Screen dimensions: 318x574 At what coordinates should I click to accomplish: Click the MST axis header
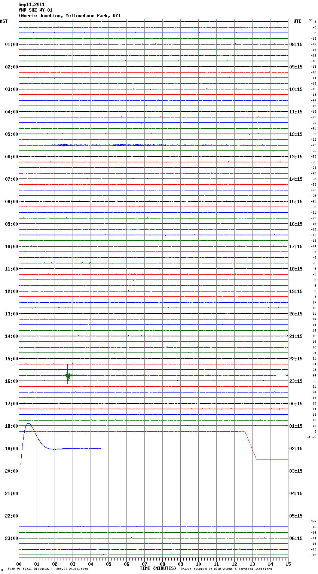point(4,21)
